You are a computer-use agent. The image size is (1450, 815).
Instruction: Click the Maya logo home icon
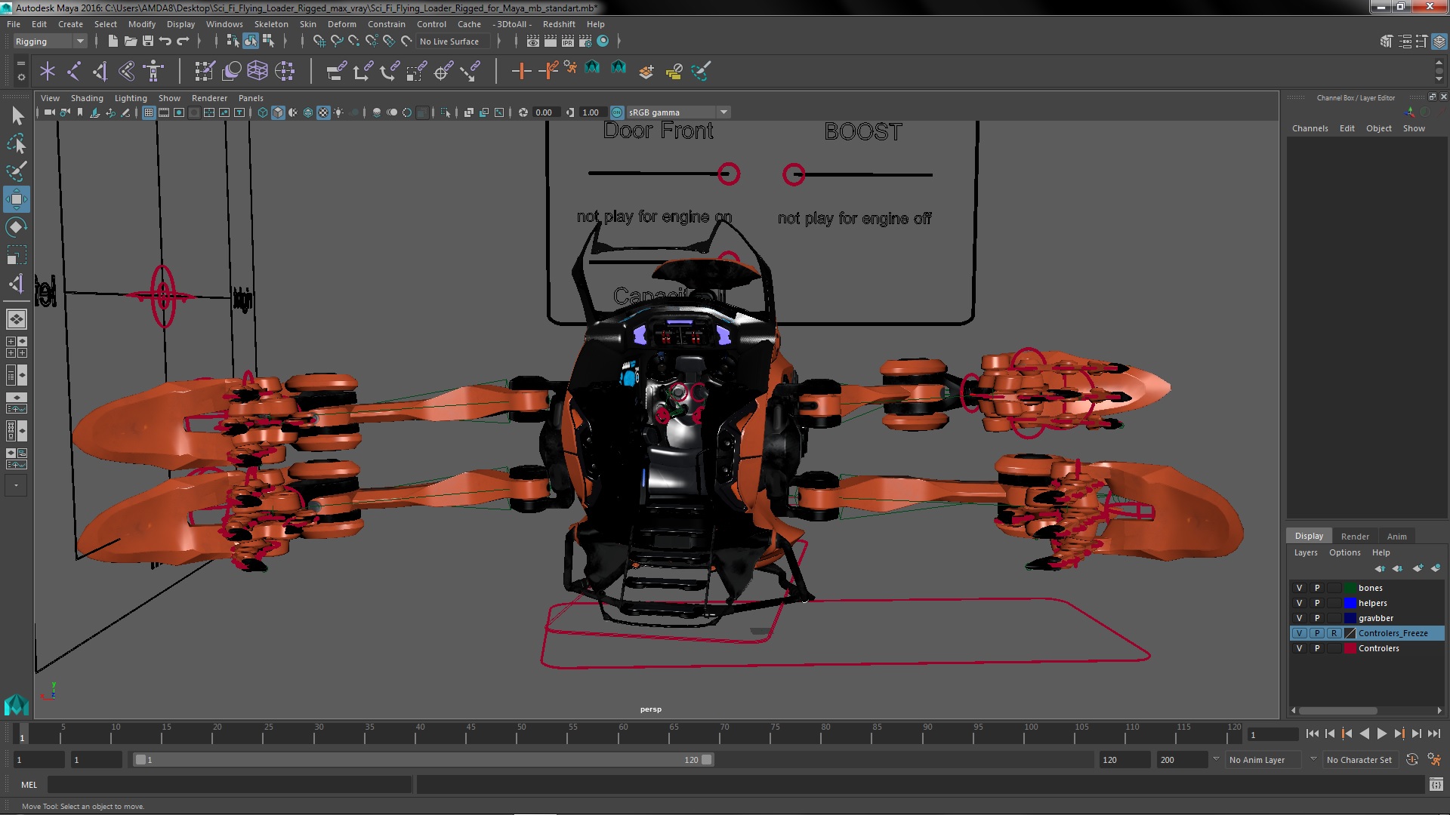[x=16, y=705]
